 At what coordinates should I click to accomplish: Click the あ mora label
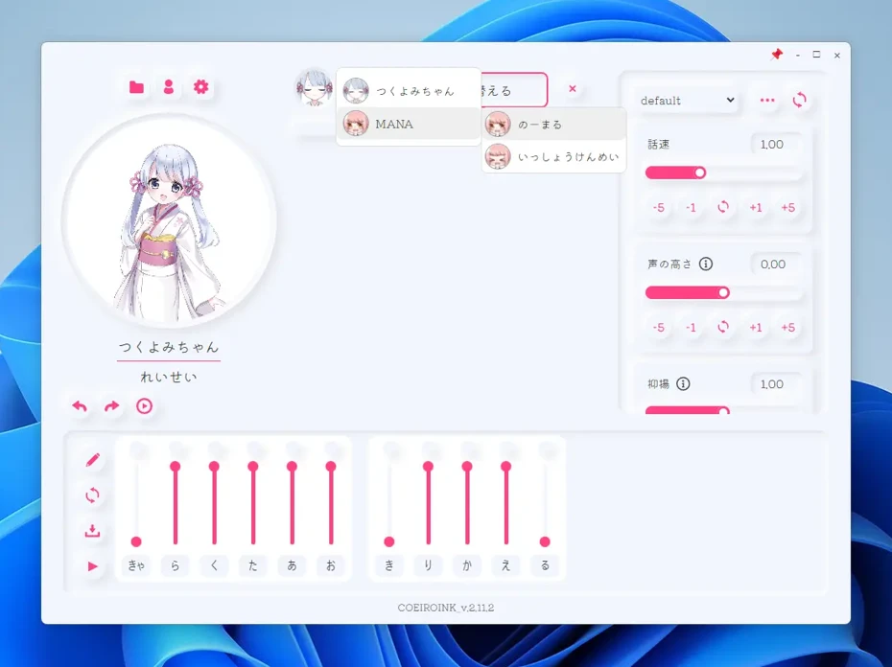292,565
